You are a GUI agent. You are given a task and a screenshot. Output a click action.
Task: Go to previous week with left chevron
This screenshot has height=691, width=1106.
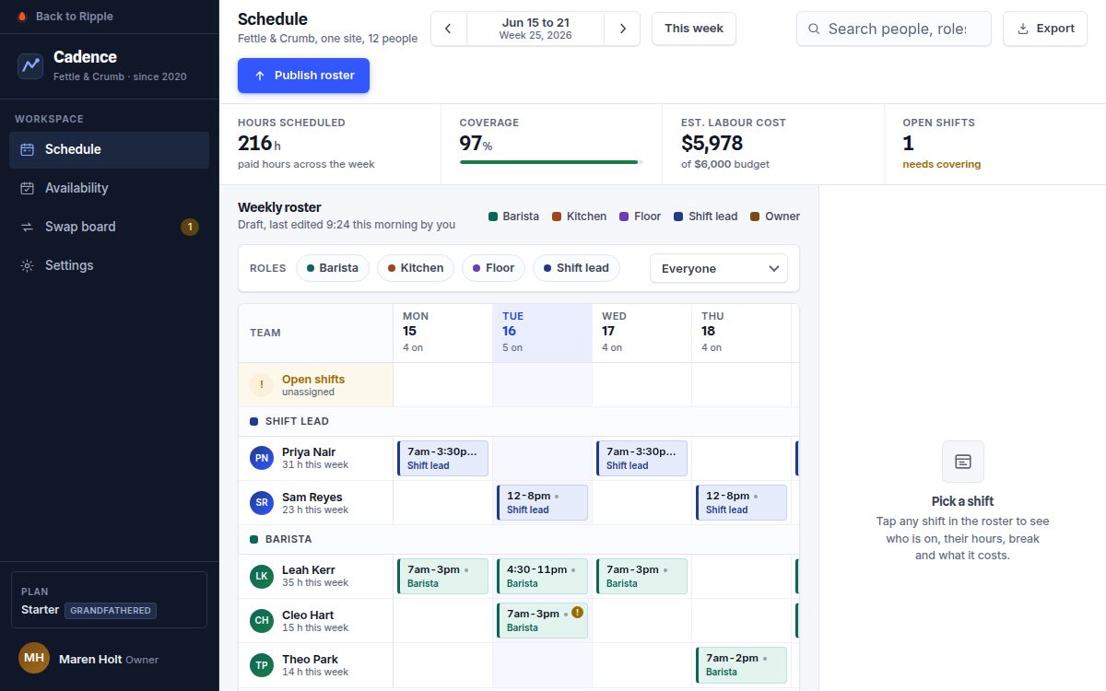click(449, 29)
